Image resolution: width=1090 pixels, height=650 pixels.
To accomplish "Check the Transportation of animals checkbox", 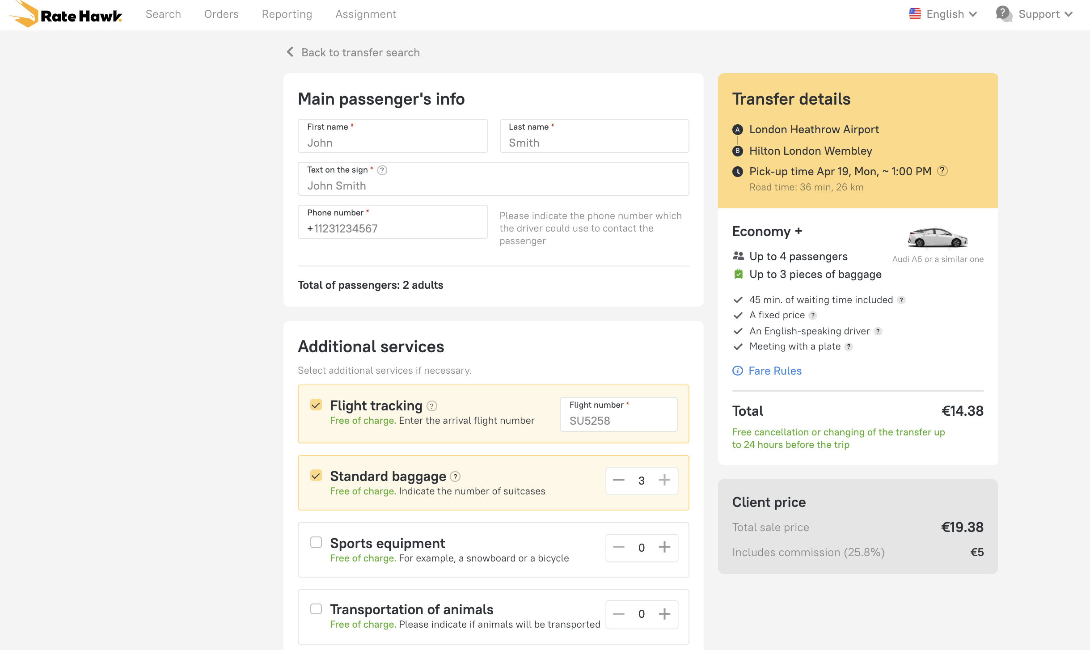I will tap(316, 609).
